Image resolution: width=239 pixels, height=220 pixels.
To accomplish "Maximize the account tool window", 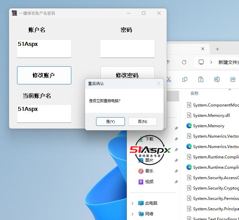I will coord(144,13).
